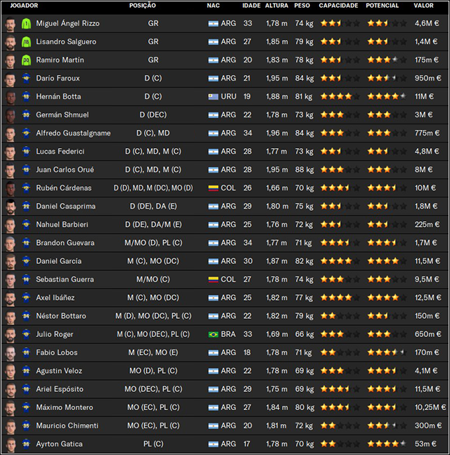Click Axel Ibáñez's capacidade star rating
This screenshot has width=450, height=455.
pyautogui.click(x=340, y=298)
